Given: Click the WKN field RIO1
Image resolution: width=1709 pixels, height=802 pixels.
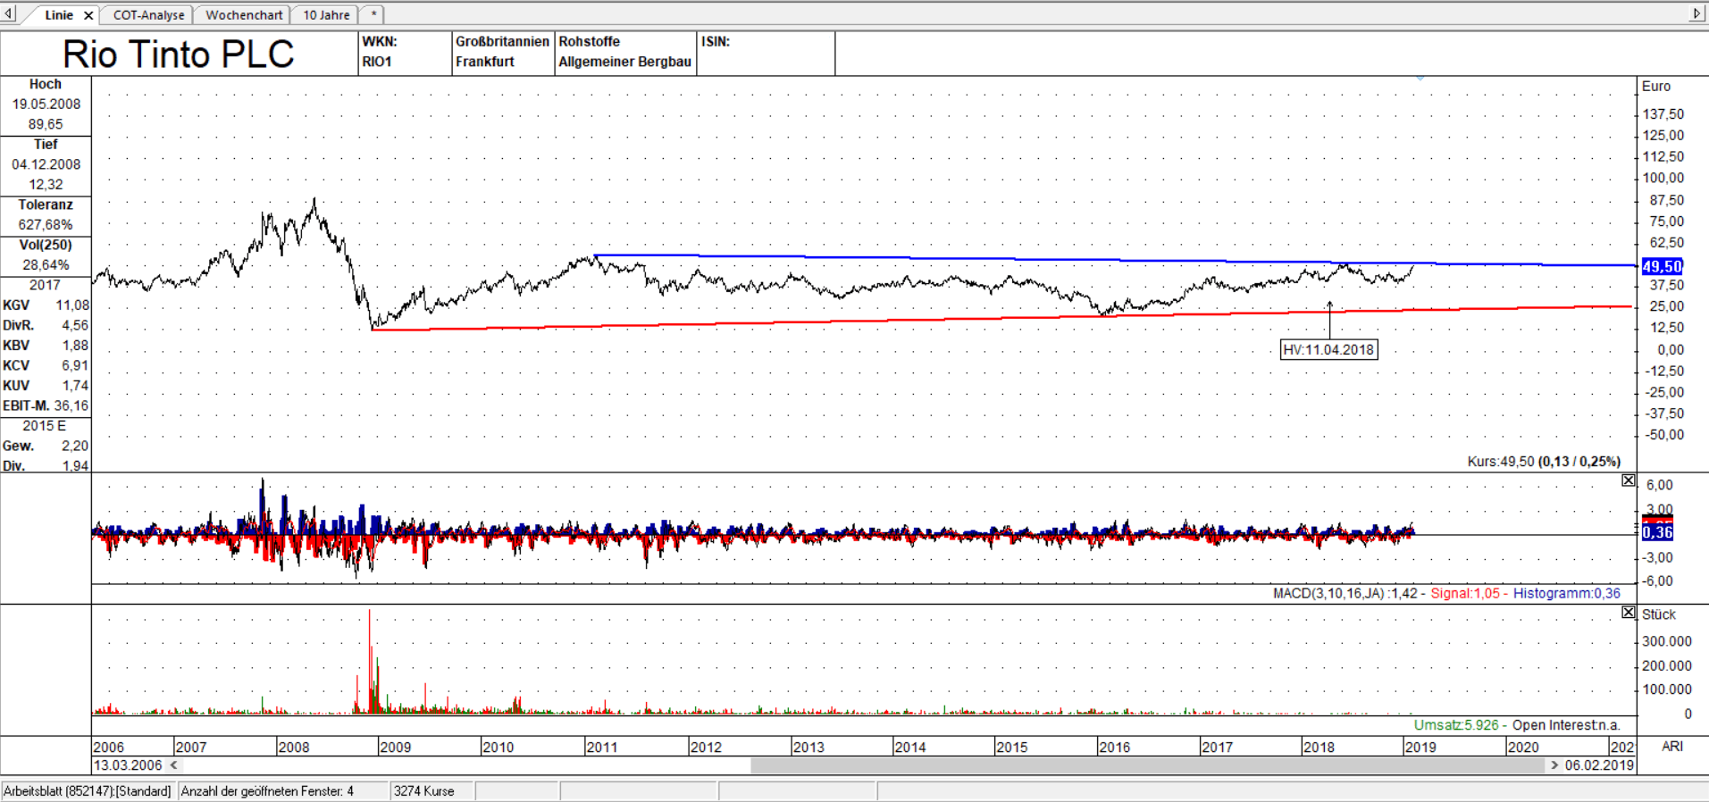Looking at the screenshot, I should pos(405,53).
